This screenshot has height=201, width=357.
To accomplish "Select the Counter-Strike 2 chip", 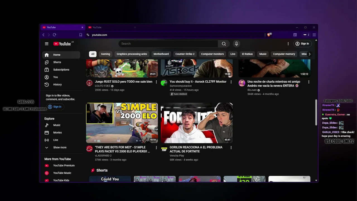I will [185, 54].
